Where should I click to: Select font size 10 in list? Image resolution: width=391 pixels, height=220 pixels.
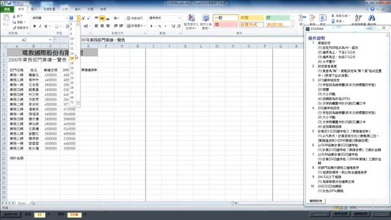(x=72, y=38)
